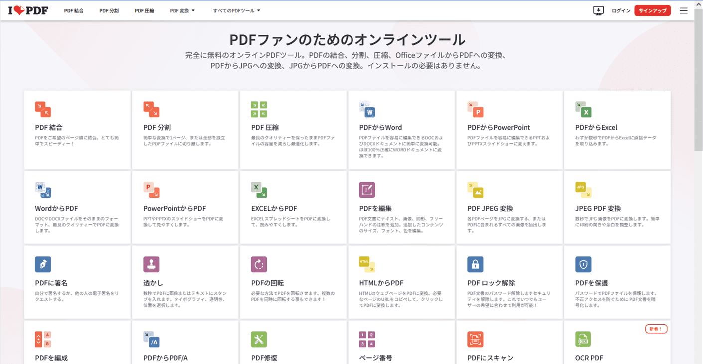Click the PDF 結合 tool icon
The image size is (703, 364).
coord(43,109)
